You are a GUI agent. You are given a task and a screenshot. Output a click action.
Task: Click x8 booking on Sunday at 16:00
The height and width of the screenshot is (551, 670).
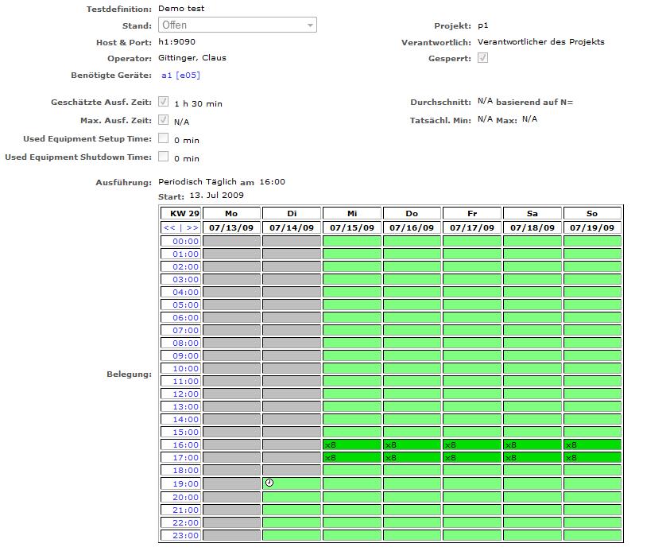point(571,445)
